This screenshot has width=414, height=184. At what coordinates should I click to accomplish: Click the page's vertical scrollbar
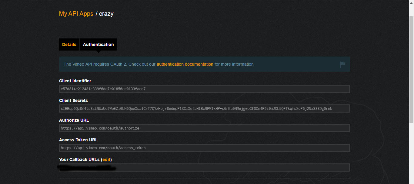click(x=411, y=70)
